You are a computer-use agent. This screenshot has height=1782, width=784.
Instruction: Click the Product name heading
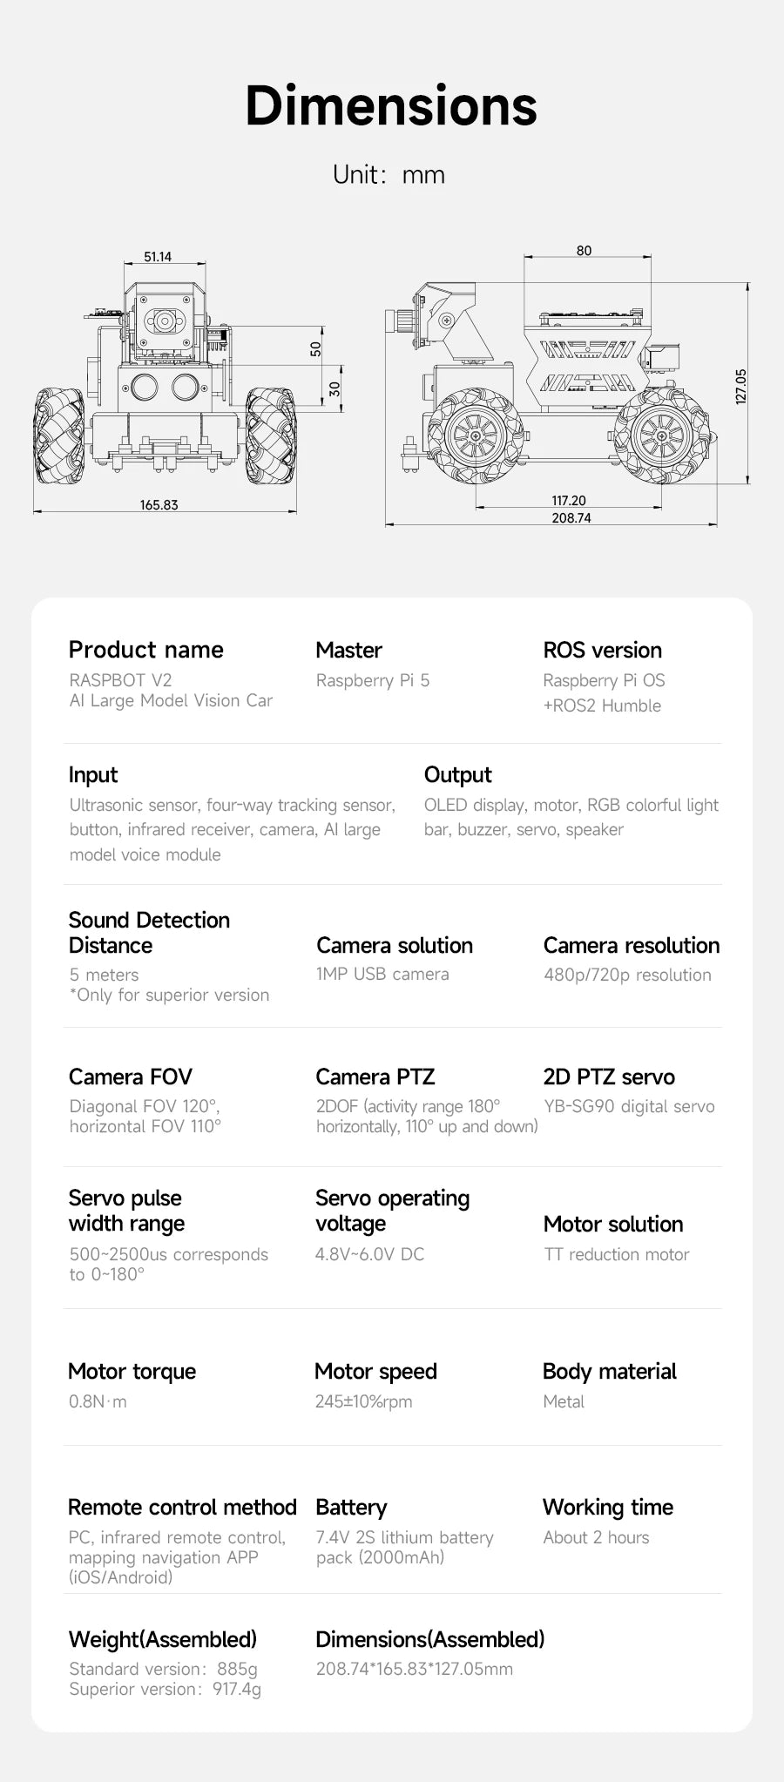tap(145, 650)
